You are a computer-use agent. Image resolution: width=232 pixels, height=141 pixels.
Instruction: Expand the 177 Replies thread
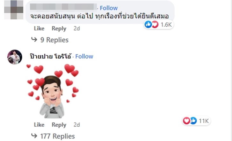[57, 136]
